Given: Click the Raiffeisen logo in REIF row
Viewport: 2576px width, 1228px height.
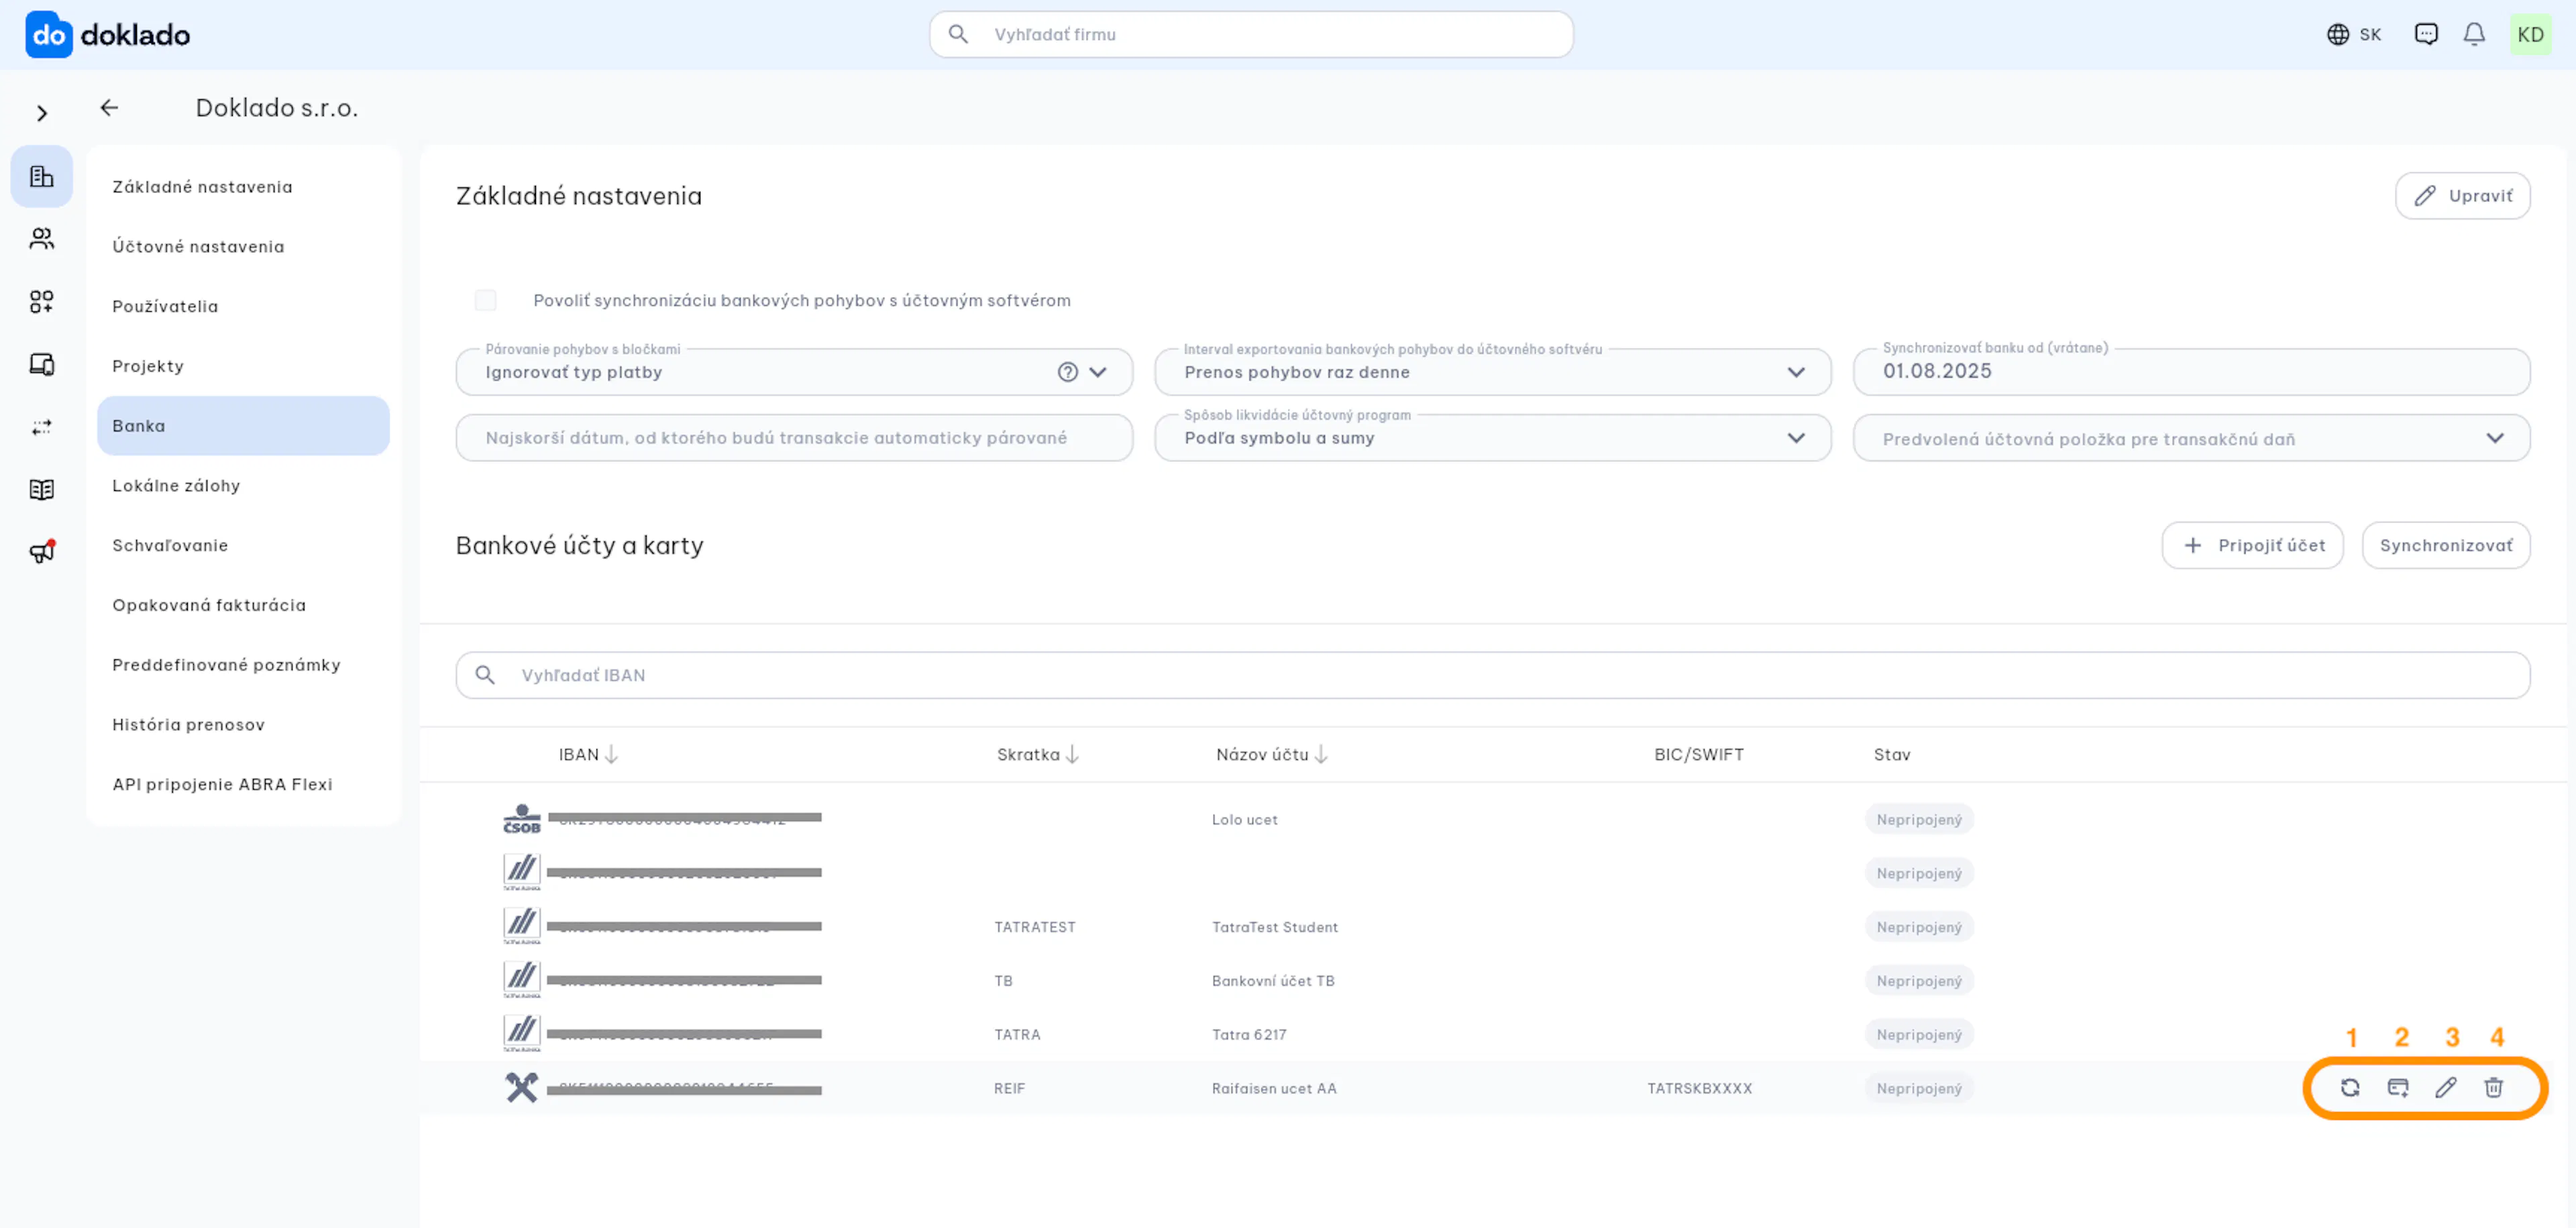Looking at the screenshot, I should (521, 1088).
